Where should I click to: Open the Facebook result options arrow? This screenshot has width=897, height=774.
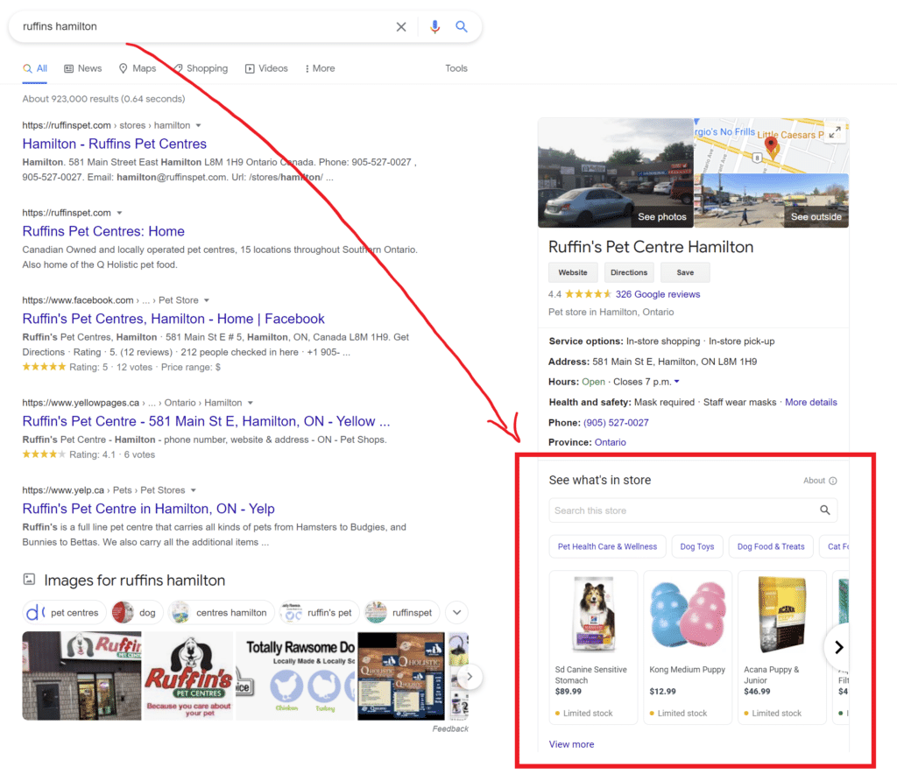tap(207, 300)
